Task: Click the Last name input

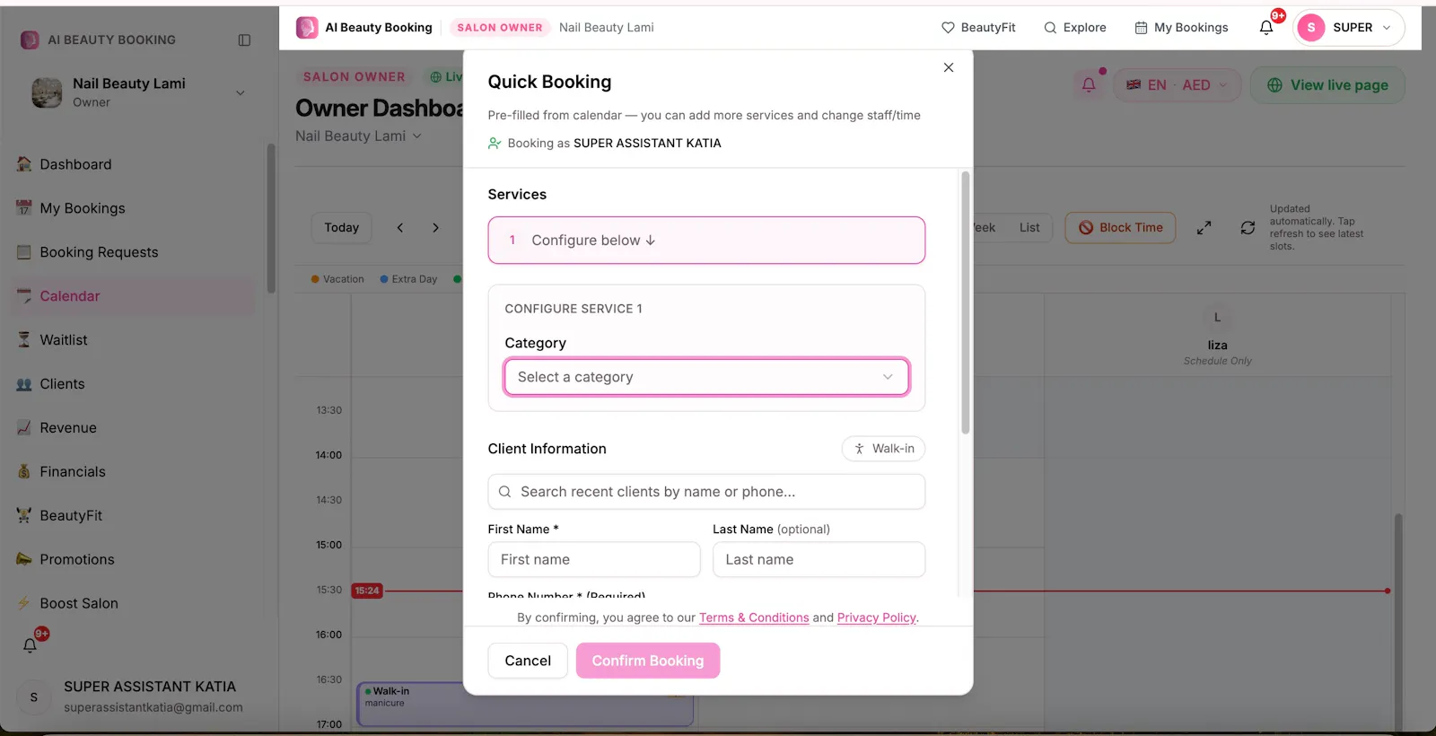Action: click(x=819, y=559)
